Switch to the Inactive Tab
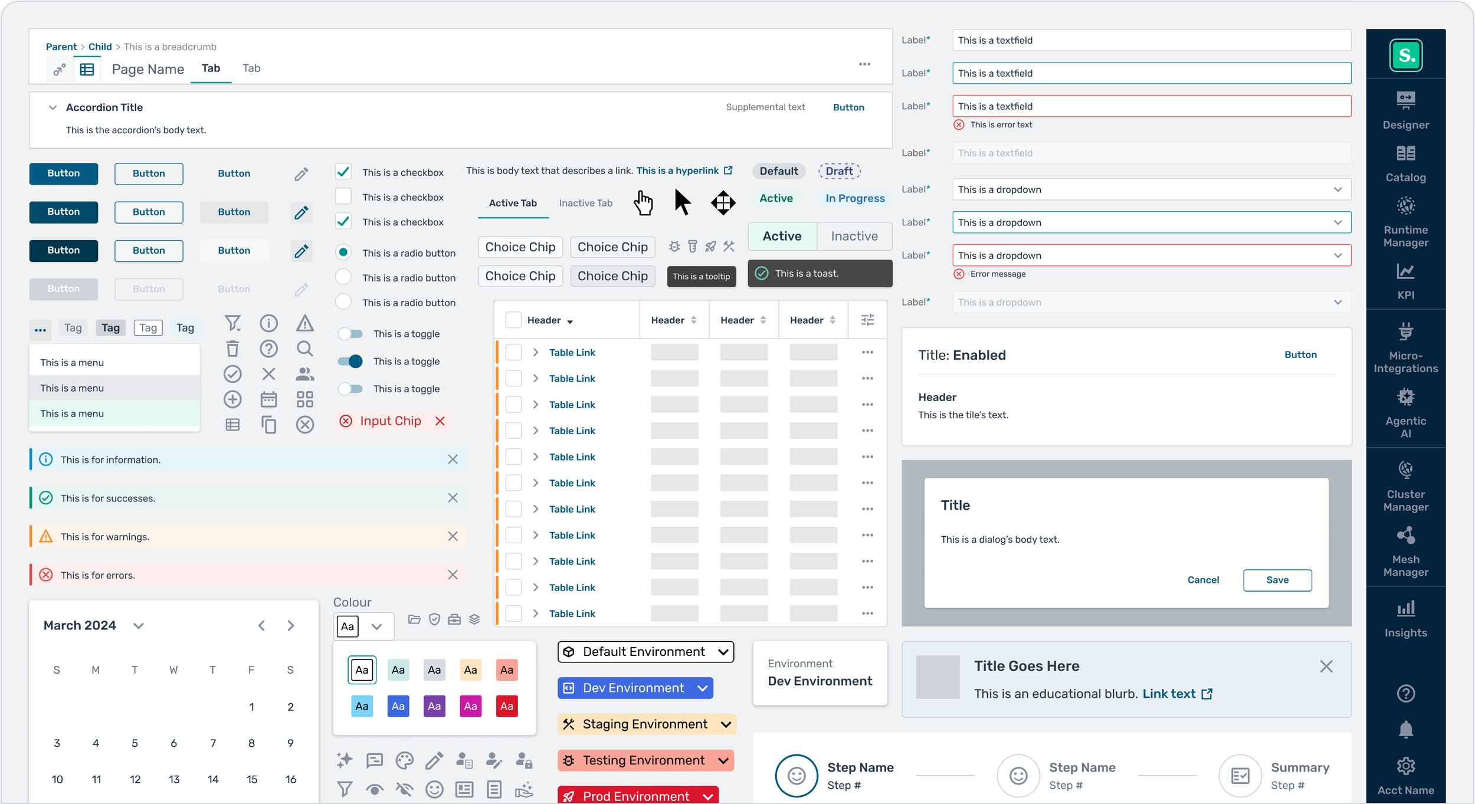Image resolution: width=1475 pixels, height=804 pixels. [585, 203]
